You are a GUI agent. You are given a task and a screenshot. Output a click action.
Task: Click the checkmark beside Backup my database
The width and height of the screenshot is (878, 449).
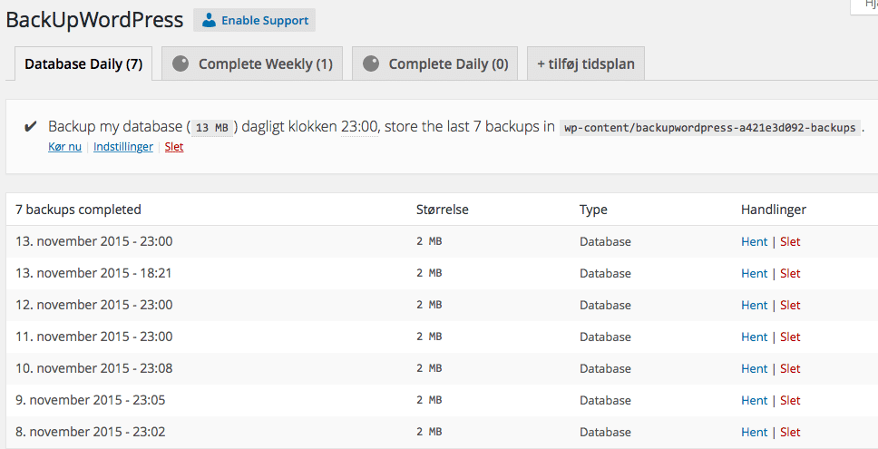[x=30, y=126]
